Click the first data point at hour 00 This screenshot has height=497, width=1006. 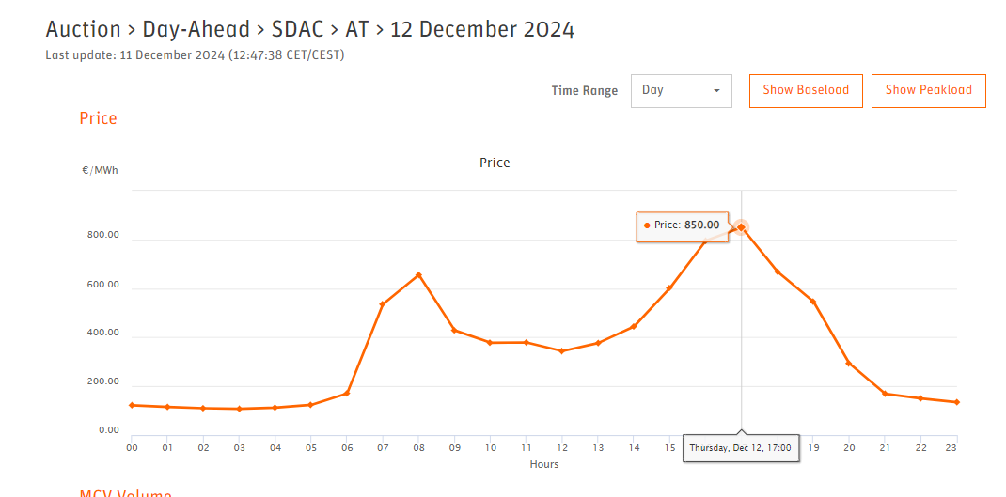point(132,405)
